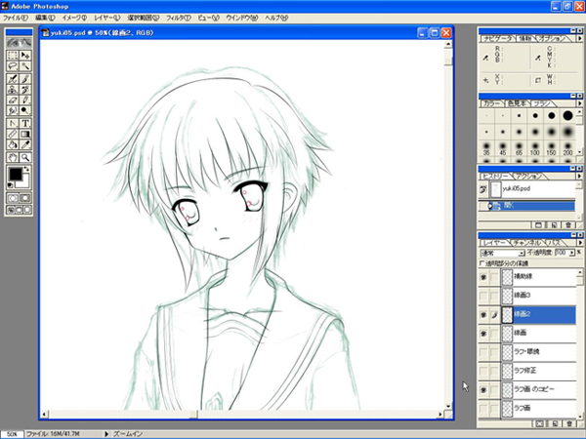Show the 線画3 layer
The width and height of the screenshot is (586, 439).
point(483,296)
